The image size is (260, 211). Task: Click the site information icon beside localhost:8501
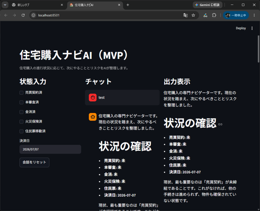coord(34,15)
